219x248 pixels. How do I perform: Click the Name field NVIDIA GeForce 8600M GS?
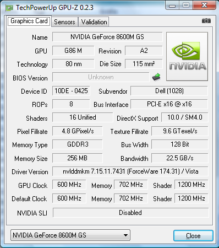pyautogui.click(x=107, y=37)
